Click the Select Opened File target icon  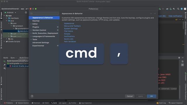click(x=26, y=12)
